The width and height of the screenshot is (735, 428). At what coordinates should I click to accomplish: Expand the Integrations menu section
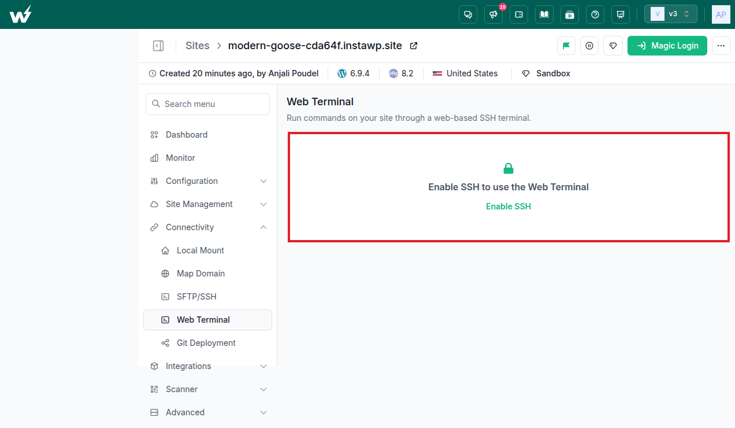point(208,366)
